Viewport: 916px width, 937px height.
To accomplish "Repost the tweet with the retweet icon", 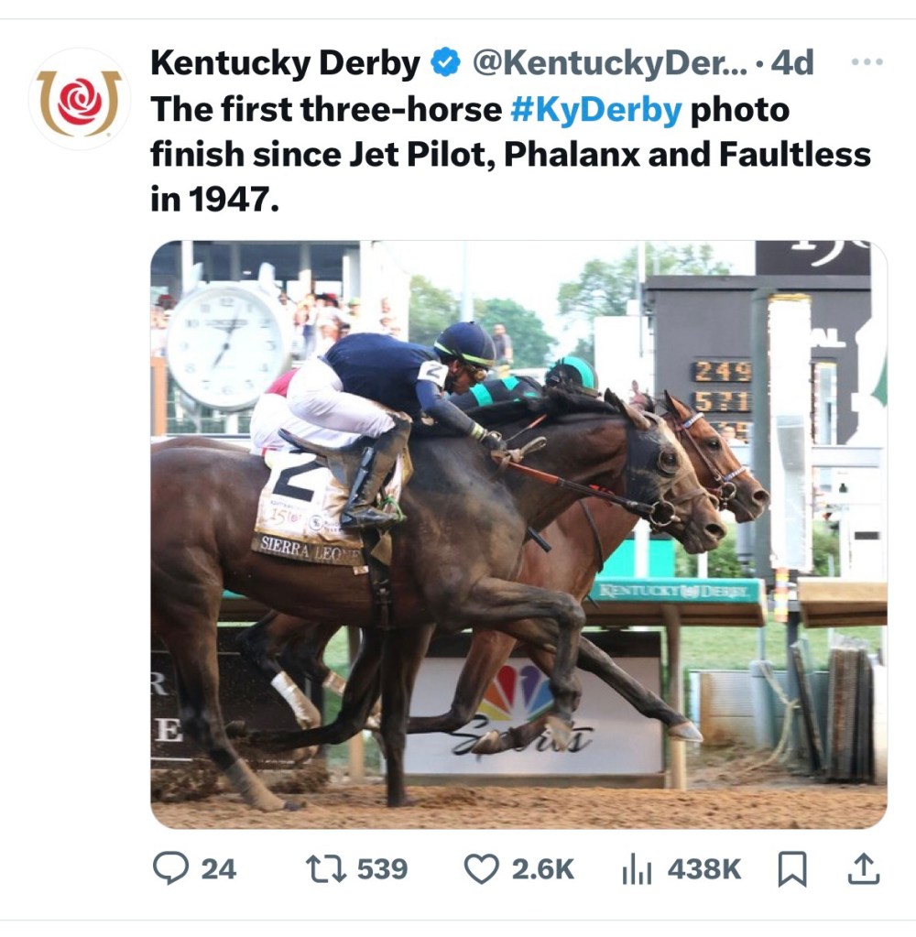I will tap(323, 868).
